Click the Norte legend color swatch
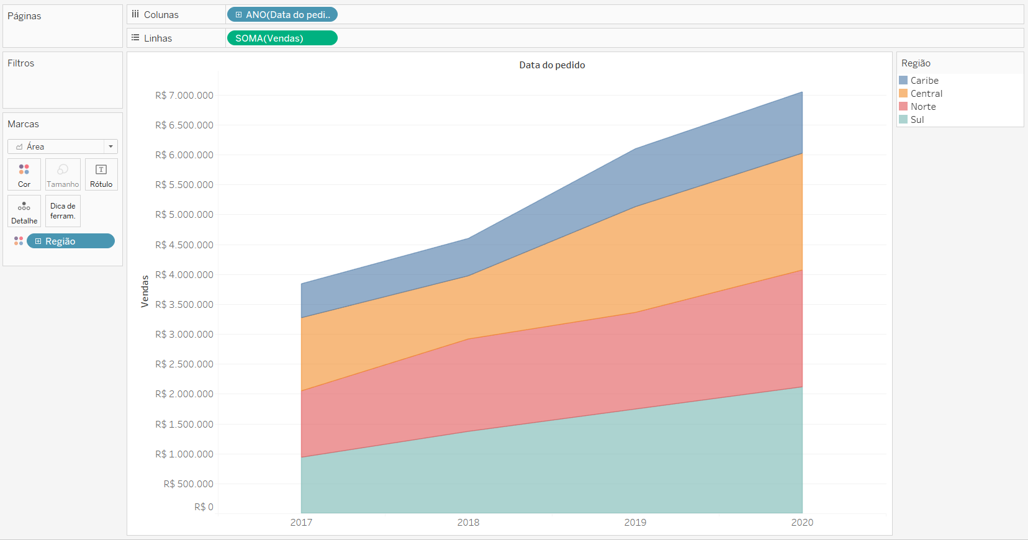Image resolution: width=1028 pixels, height=540 pixels. pos(903,106)
